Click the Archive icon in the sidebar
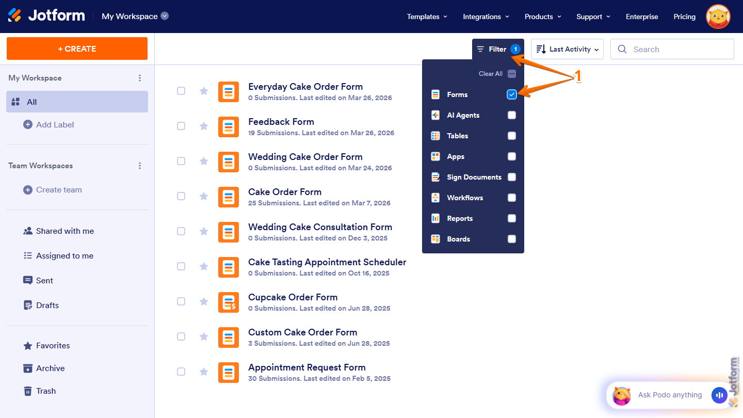The image size is (743, 418). tap(28, 368)
